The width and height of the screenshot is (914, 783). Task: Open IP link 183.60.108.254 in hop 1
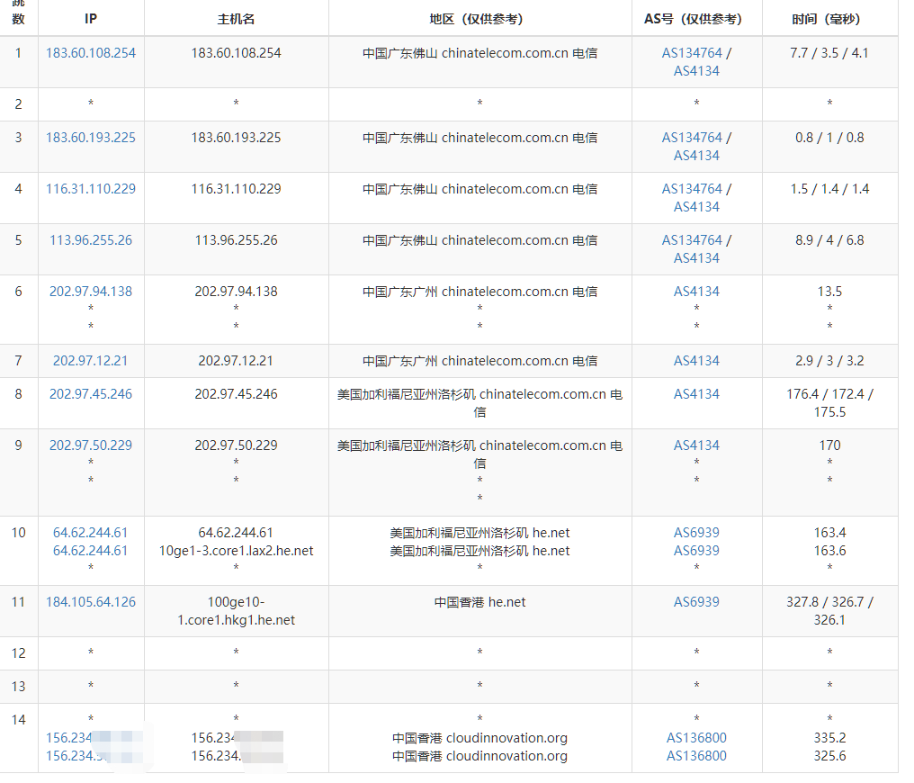point(91,53)
